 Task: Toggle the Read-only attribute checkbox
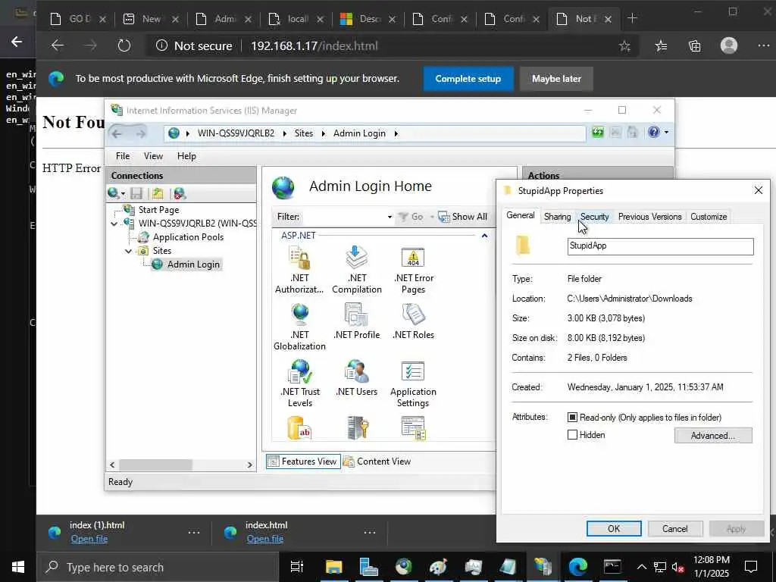pos(572,418)
